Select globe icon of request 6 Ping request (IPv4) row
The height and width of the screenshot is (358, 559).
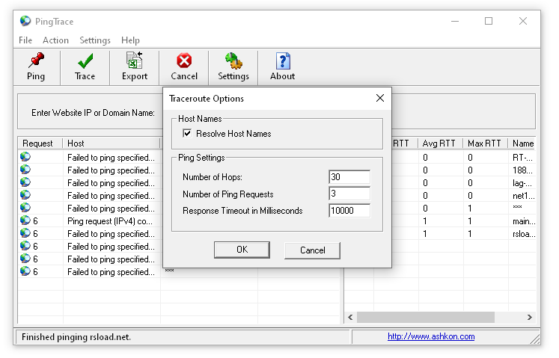coord(25,221)
